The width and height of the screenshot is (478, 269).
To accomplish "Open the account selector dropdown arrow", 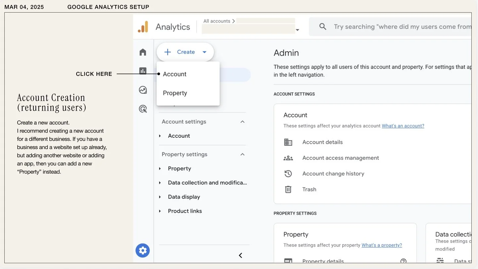I will pos(297,30).
